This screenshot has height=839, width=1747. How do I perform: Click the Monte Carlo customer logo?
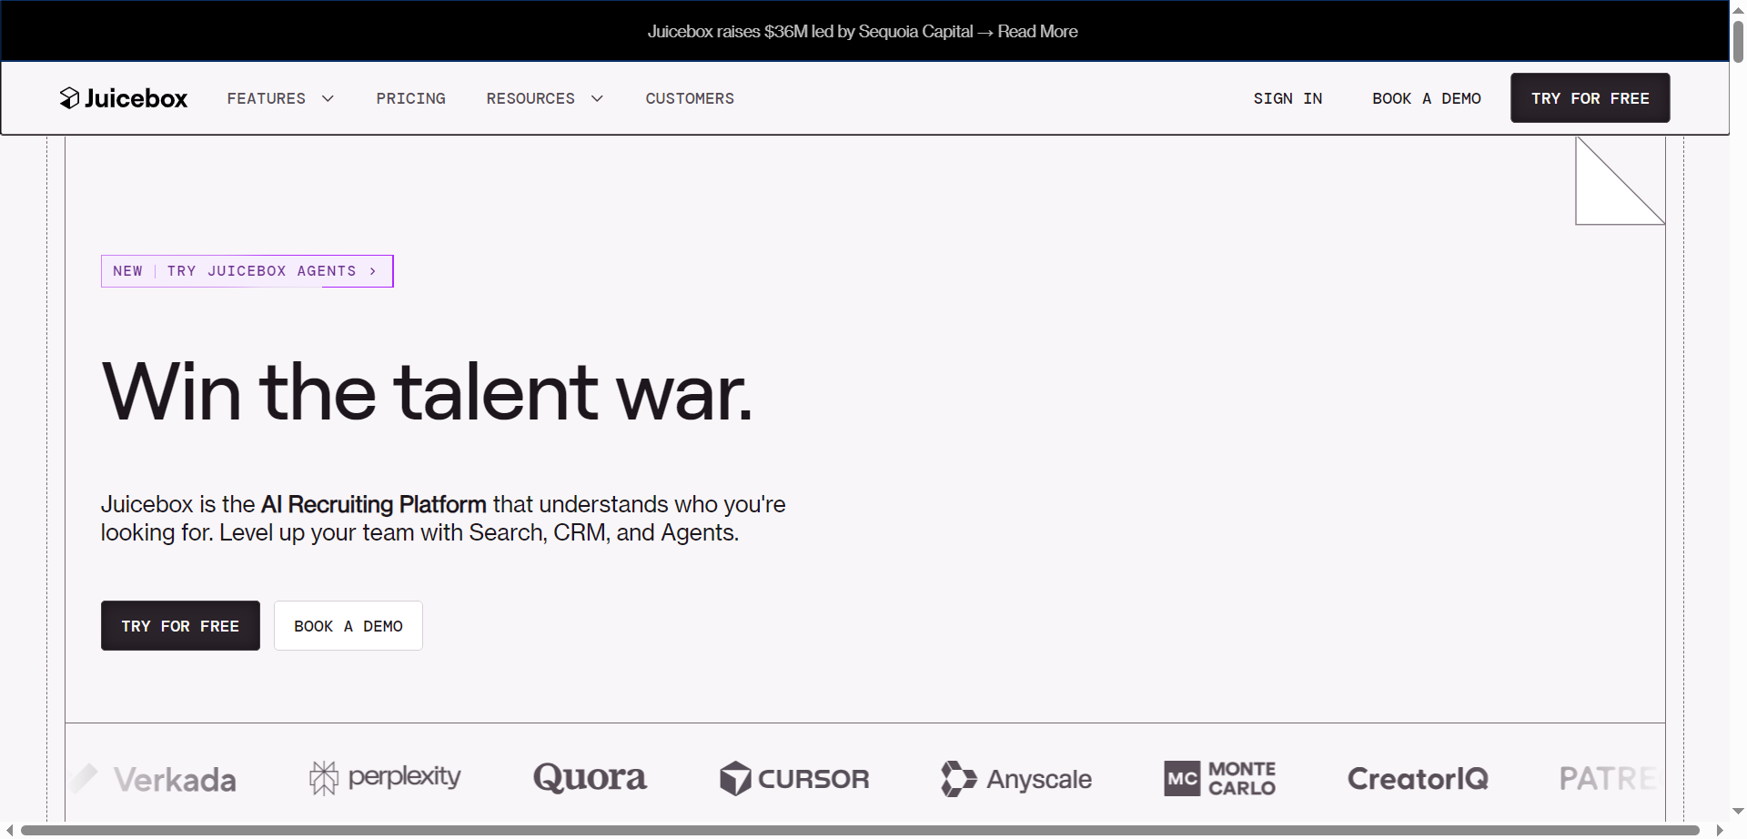coord(1219,779)
